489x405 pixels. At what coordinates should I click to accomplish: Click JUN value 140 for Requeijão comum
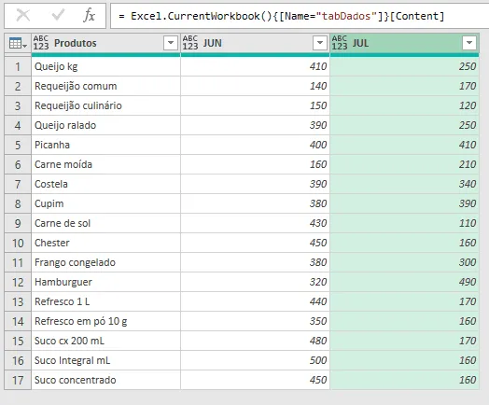(255, 86)
